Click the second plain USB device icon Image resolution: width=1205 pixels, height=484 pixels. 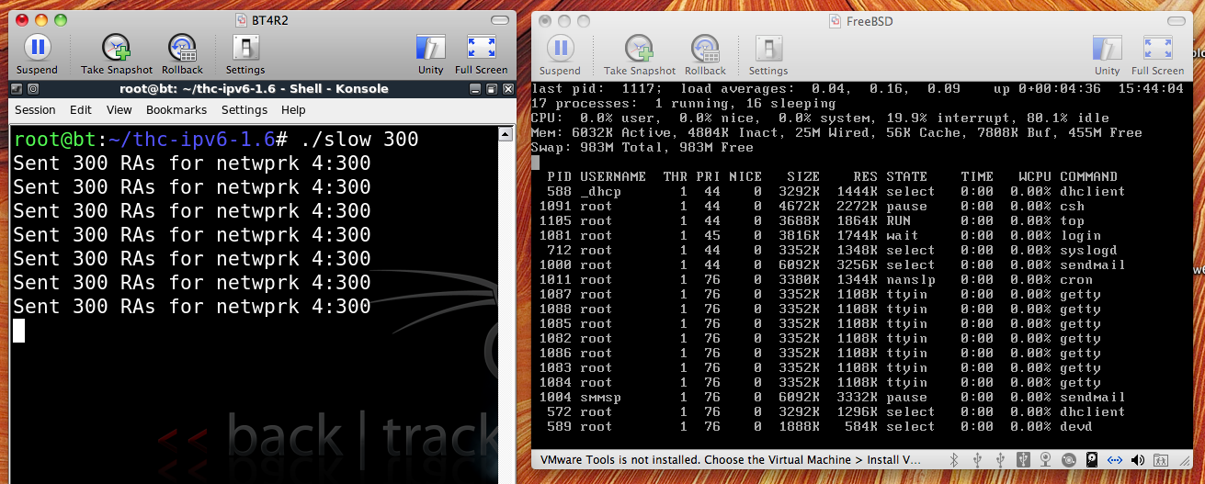[x=1000, y=459]
